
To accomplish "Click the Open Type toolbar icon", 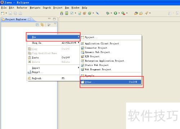I will (136, 13).
